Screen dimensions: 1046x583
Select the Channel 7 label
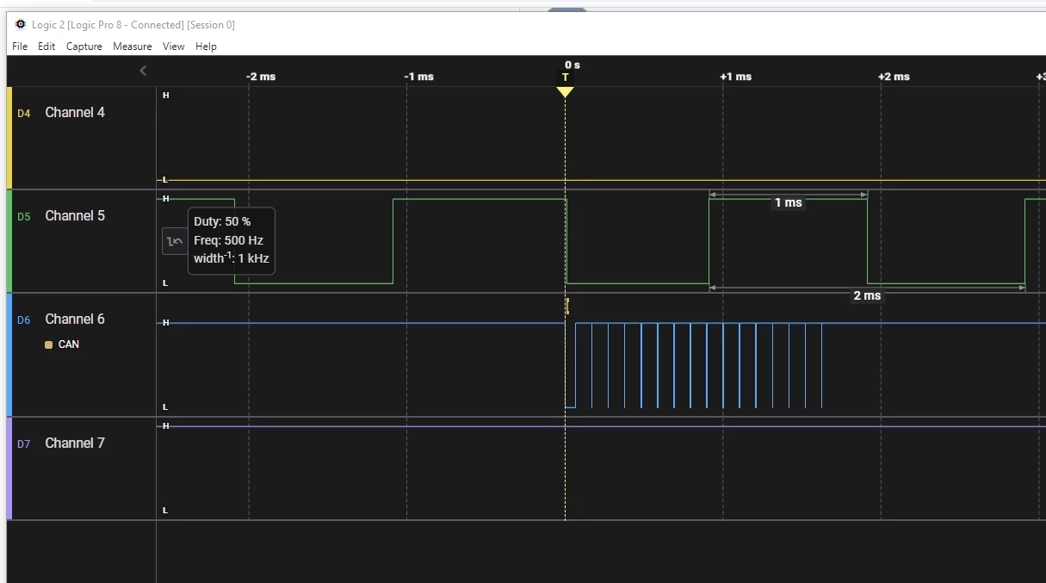75,443
